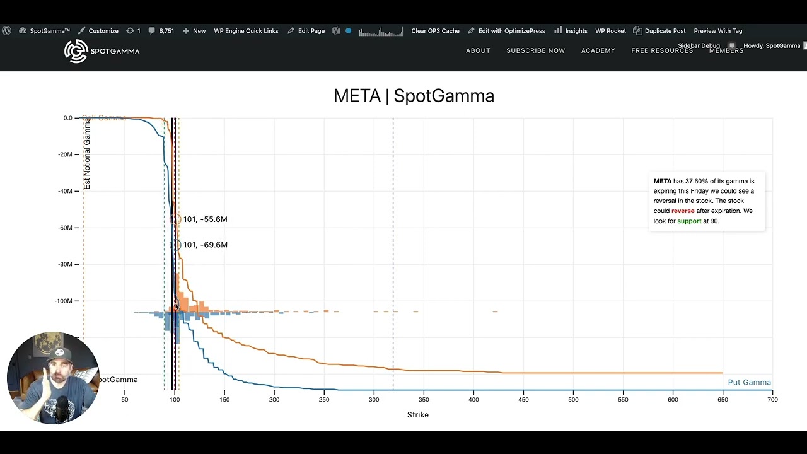The image size is (807, 454).
Task: Click the Yoast SEO icon in admin bar
Action: pyautogui.click(x=336, y=30)
